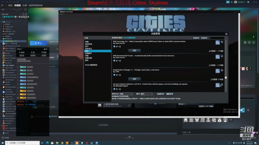Open game info icon on Steam page
Screen dimensions: 259x145
click(x=249, y=42)
